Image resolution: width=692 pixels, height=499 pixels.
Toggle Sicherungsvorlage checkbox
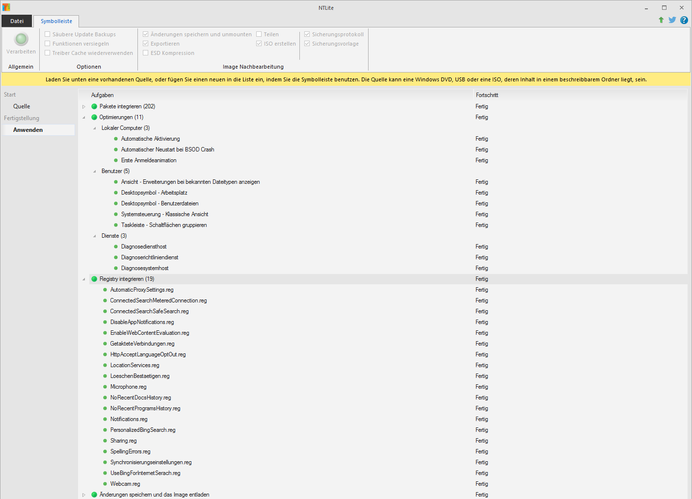coord(307,44)
